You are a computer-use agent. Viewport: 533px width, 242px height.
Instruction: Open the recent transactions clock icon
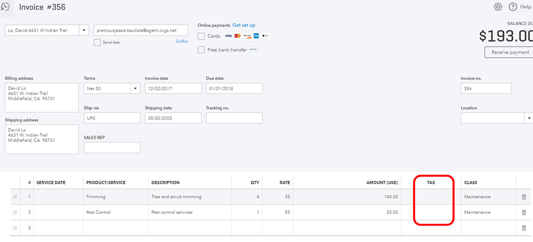5,7
